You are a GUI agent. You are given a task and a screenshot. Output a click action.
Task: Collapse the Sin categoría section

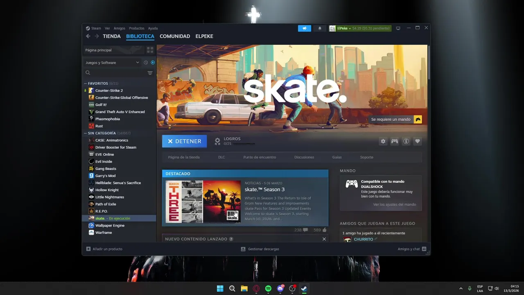click(86, 133)
